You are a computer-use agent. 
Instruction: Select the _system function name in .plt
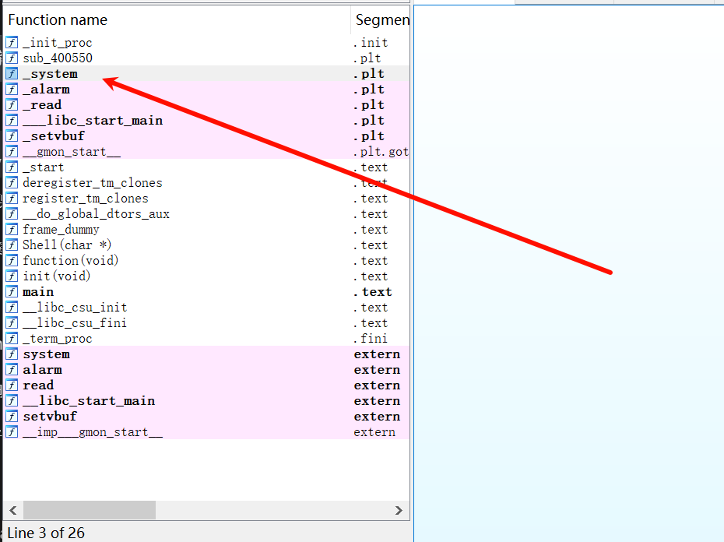click(x=51, y=74)
